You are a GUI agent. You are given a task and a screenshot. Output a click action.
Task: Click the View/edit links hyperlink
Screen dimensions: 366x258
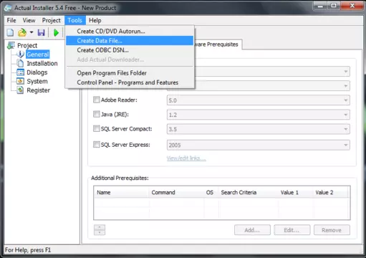pyautogui.click(x=186, y=158)
